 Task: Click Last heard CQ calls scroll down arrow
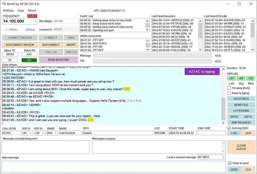[x=253, y=50]
